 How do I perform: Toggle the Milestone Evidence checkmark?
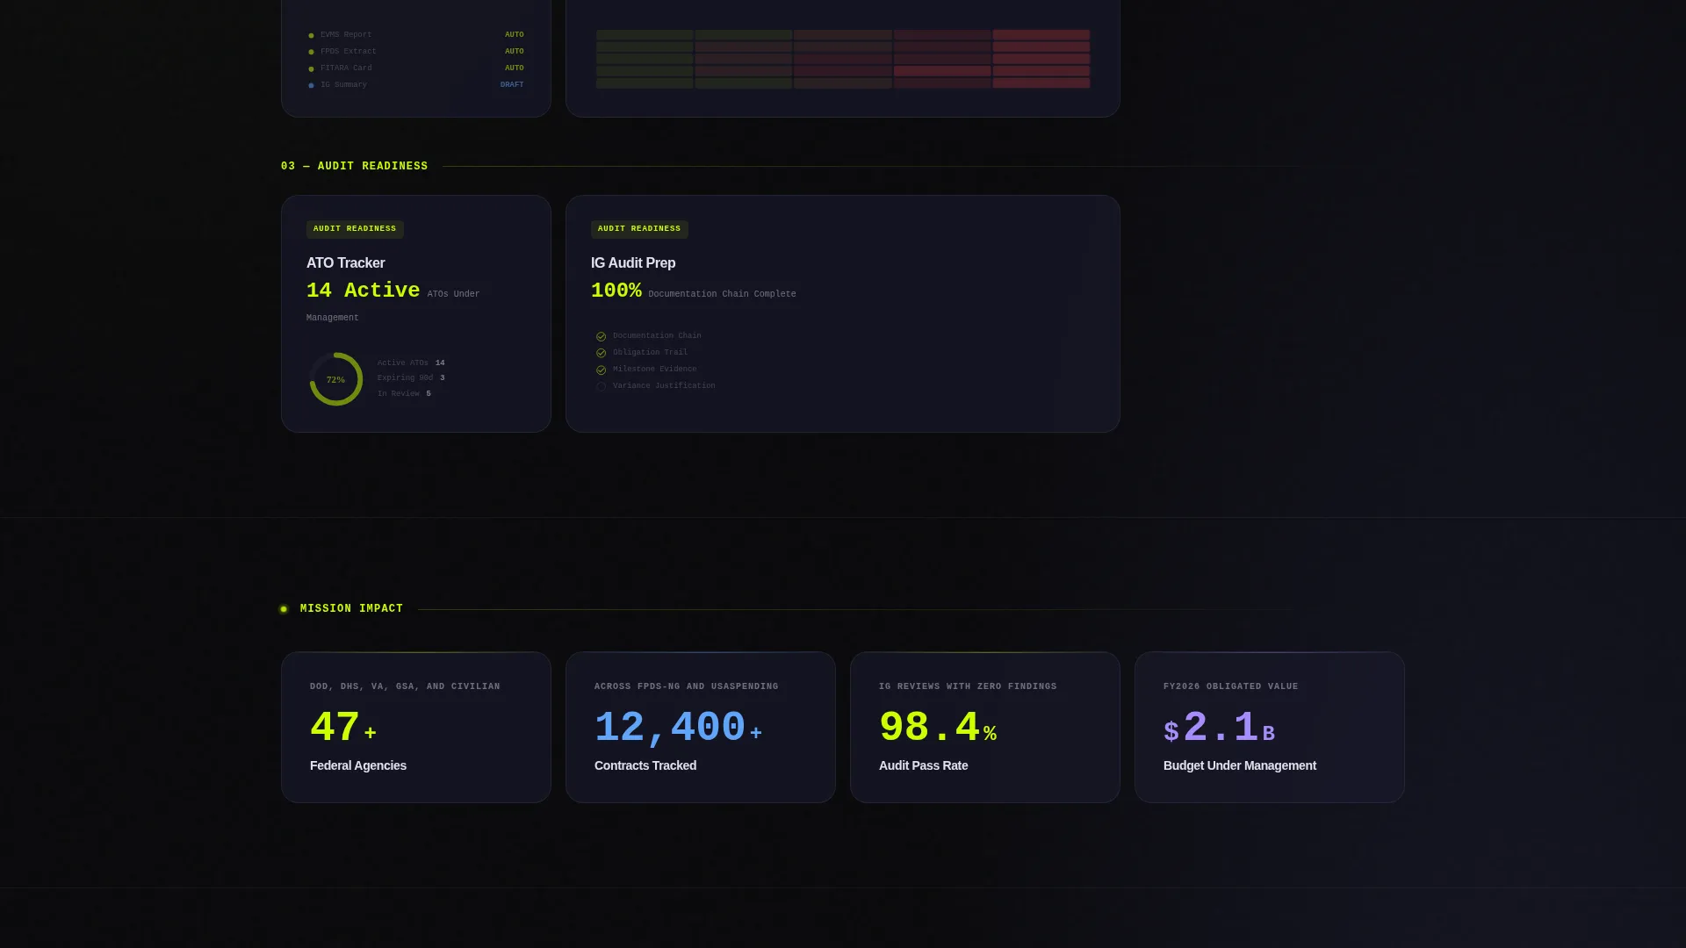(601, 370)
